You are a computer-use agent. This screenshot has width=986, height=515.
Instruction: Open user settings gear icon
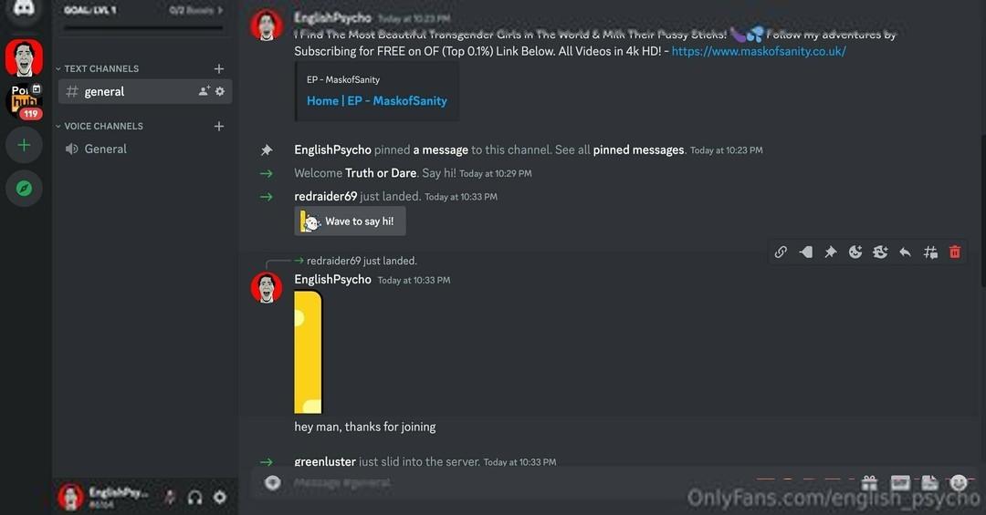[x=219, y=497]
